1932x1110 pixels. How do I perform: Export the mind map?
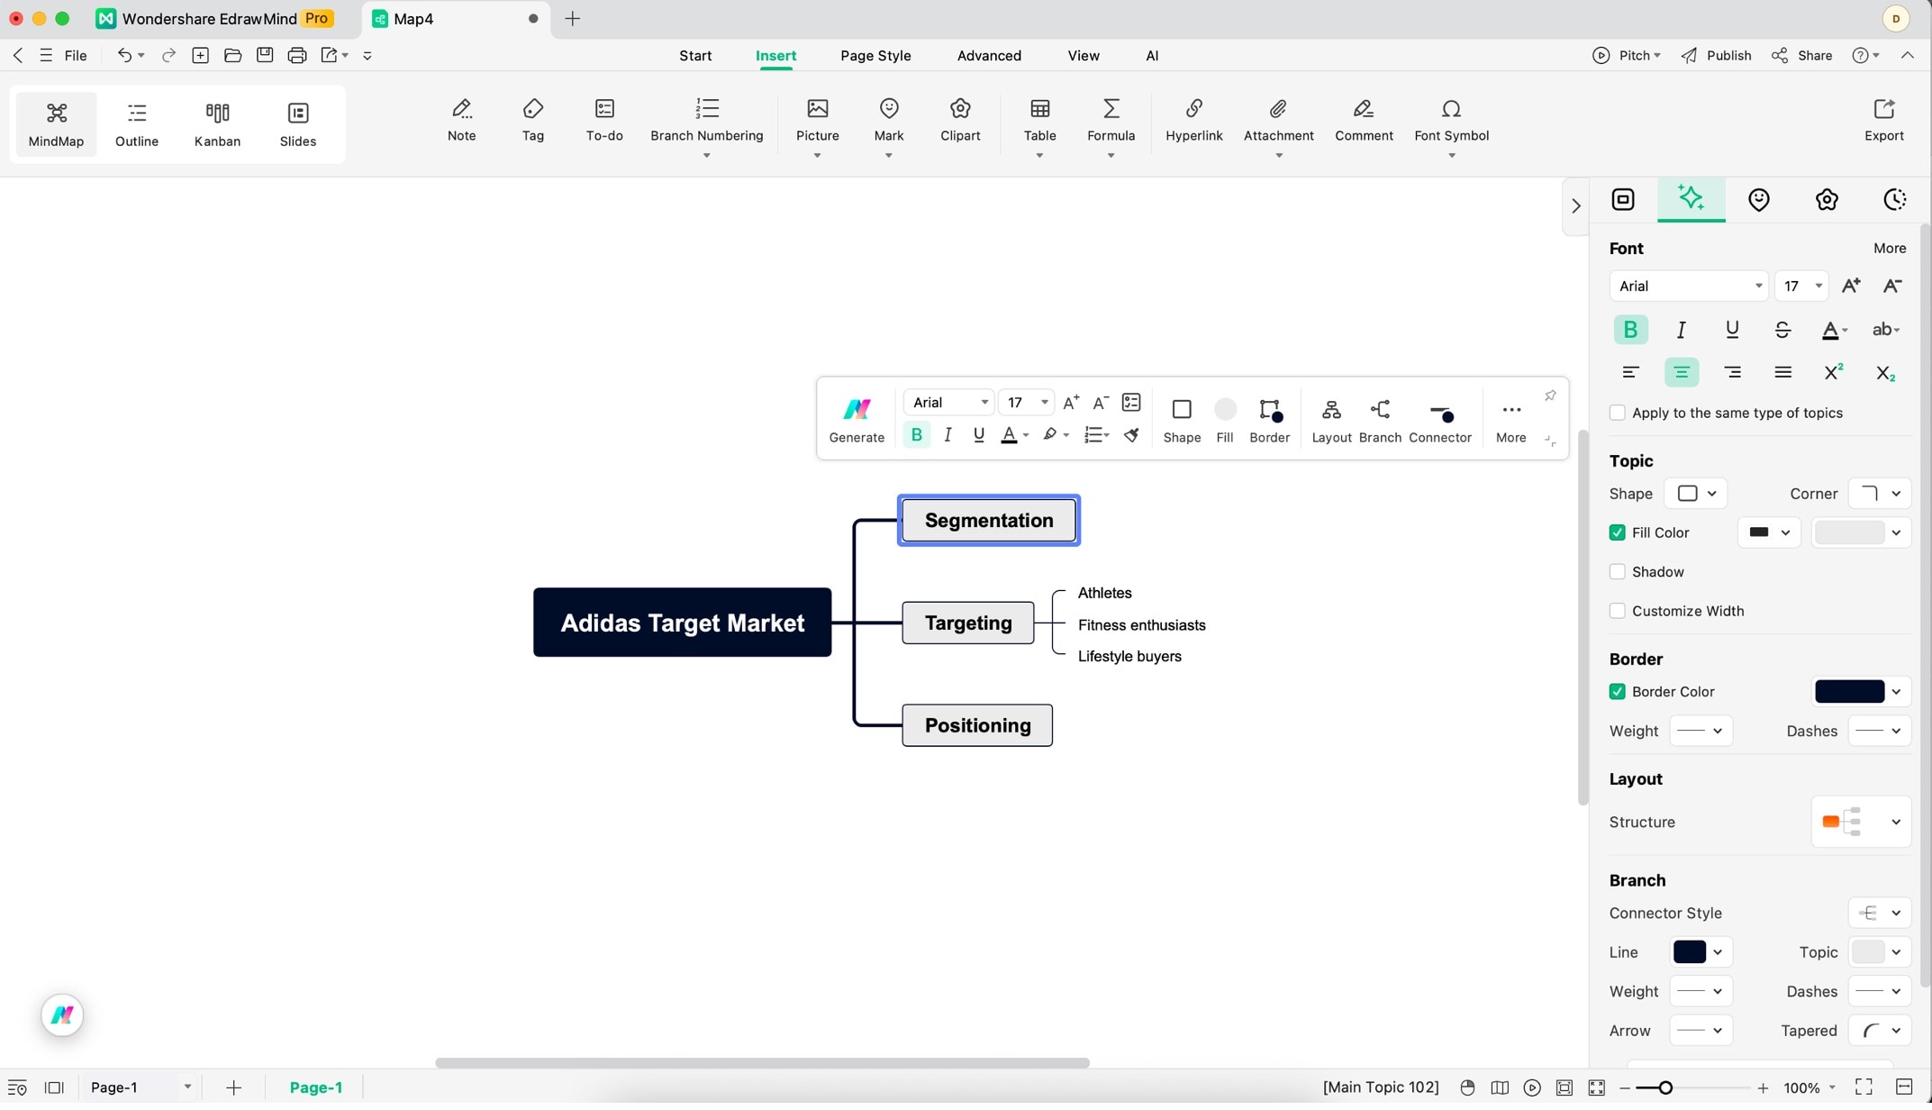[x=1883, y=120]
